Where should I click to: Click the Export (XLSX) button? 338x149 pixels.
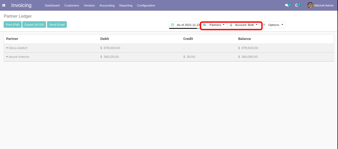coord(34,25)
